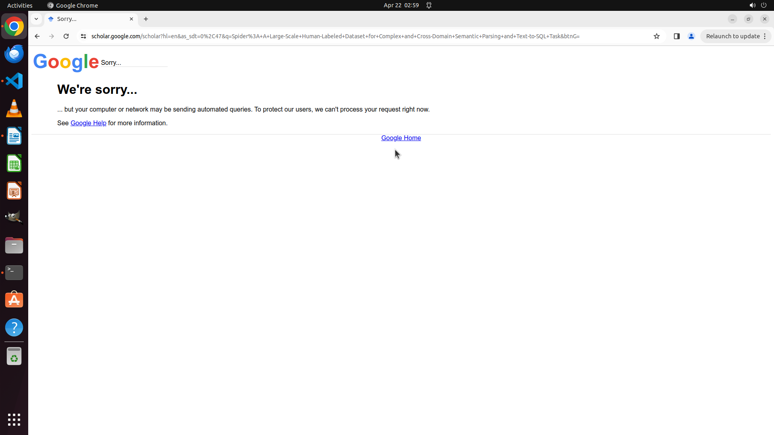Open system volume and power menu
This screenshot has height=435, width=774.
click(758, 5)
